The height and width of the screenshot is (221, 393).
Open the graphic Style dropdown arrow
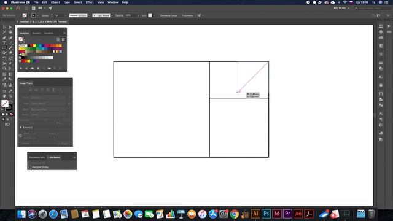pos(154,15)
